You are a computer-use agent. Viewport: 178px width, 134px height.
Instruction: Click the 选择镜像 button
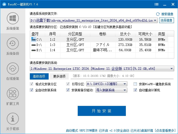click(166, 20)
